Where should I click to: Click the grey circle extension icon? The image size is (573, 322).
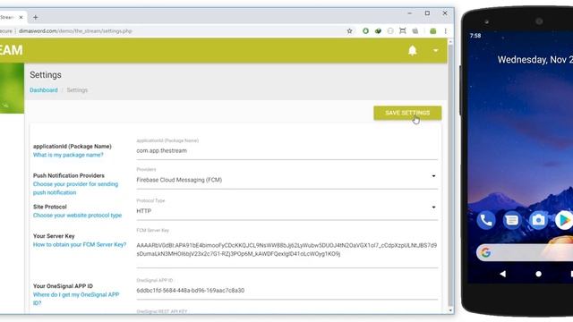[x=390, y=31]
